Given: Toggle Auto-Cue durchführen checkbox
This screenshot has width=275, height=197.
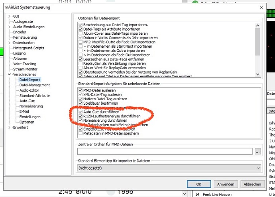Looking at the screenshot, I should (x=81, y=112).
